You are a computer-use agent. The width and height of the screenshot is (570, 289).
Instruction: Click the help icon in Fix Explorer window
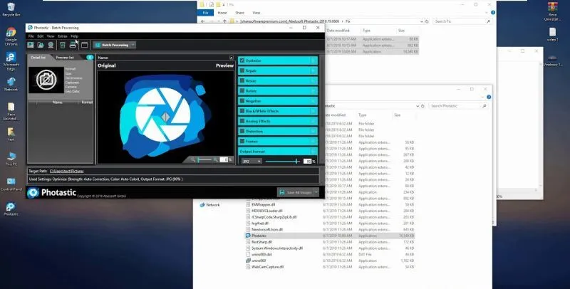[493, 13]
